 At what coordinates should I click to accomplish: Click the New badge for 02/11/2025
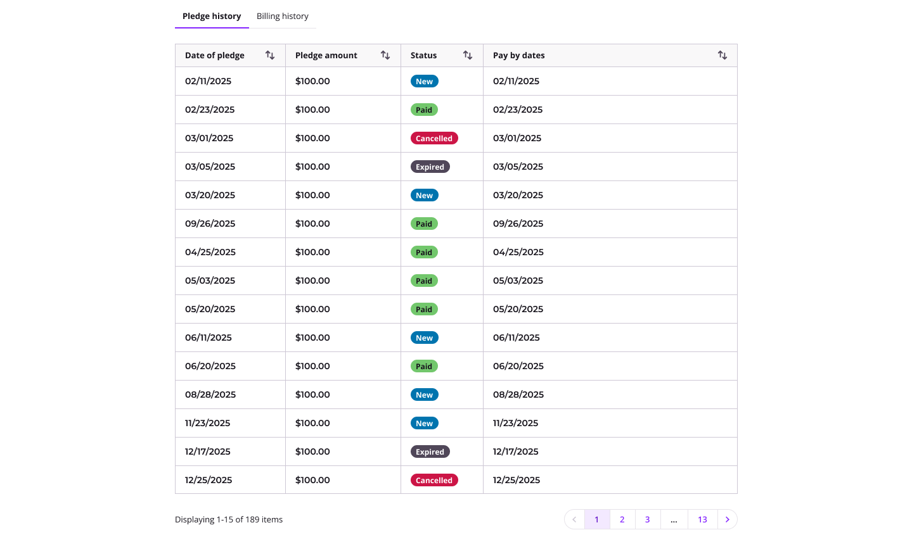[424, 82]
